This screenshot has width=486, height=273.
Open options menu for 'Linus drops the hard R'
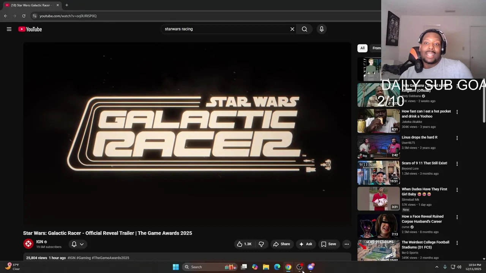click(x=457, y=138)
